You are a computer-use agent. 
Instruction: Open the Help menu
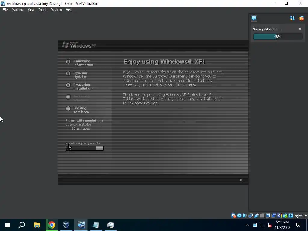tap(69, 10)
